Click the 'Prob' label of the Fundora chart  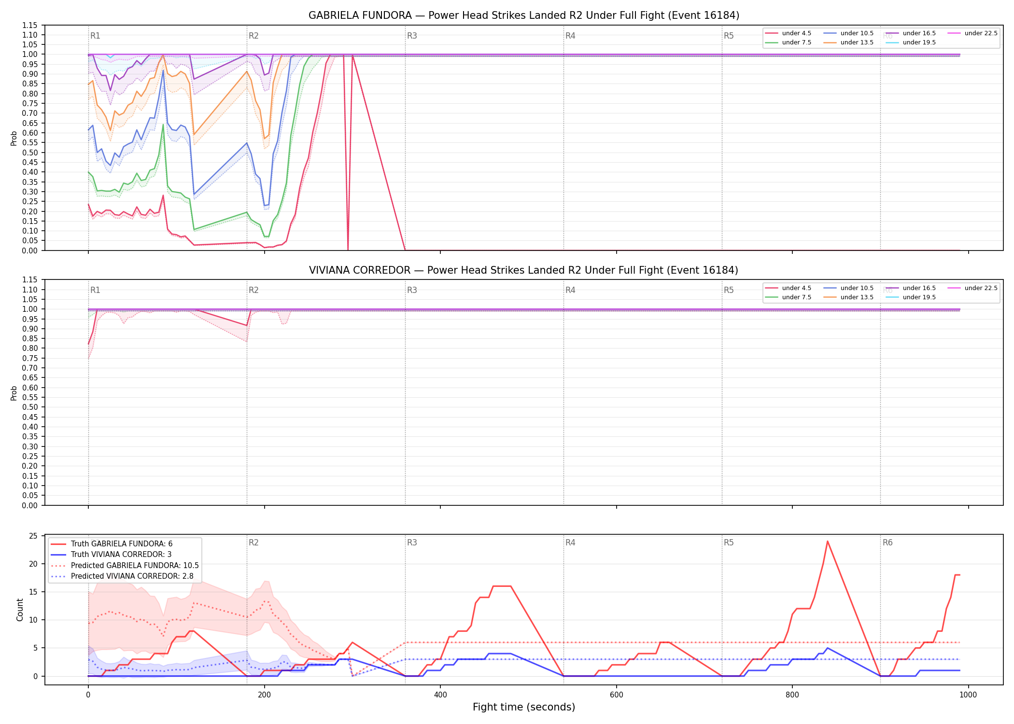[14, 139]
